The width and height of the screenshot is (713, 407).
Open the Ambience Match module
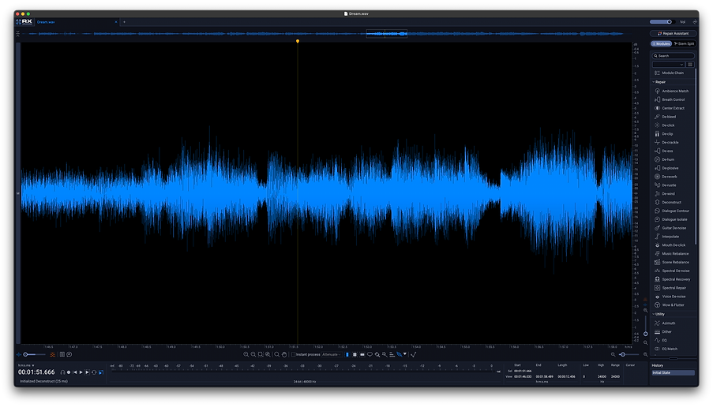coord(672,91)
